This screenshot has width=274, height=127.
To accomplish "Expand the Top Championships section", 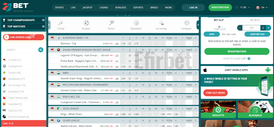I will coord(43,20).
